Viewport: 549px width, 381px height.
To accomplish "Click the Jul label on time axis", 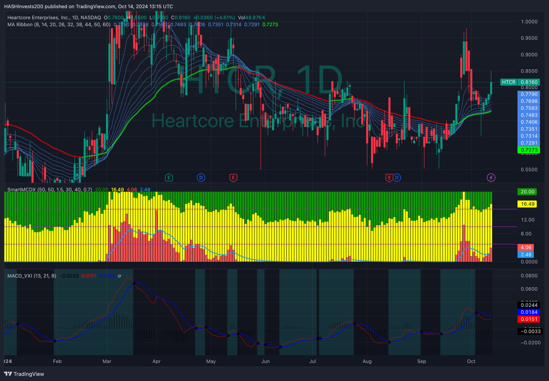I will [313, 361].
